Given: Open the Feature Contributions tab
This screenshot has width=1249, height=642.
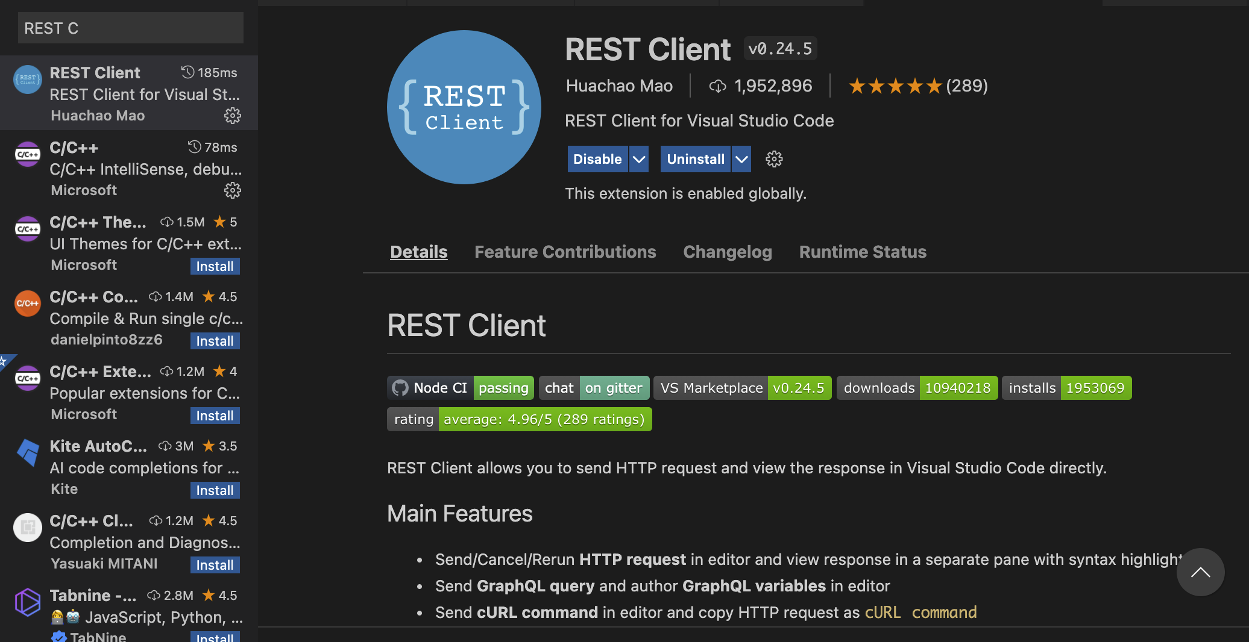Looking at the screenshot, I should (565, 252).
